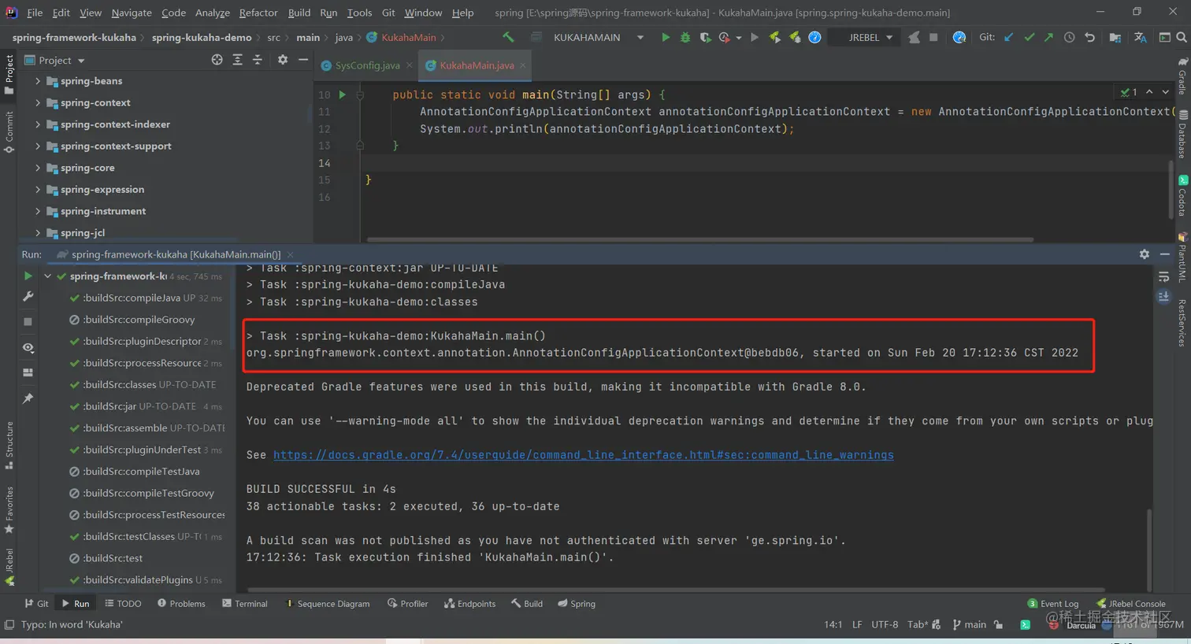Close the KukahaMain.java editor tab

click(523, 65)
